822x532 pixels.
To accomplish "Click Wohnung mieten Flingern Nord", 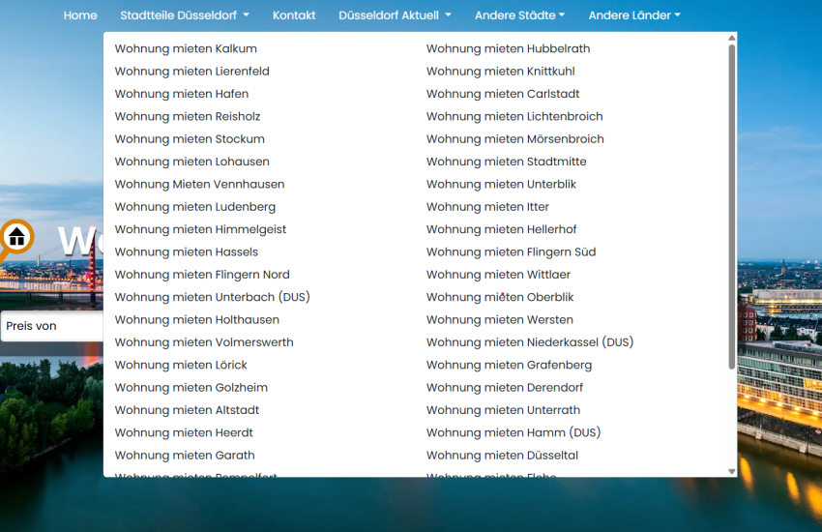I will (202, 275).
